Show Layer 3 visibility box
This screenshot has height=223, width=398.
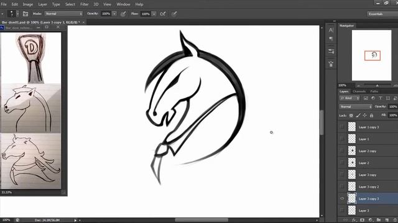[x=342, y=211]
